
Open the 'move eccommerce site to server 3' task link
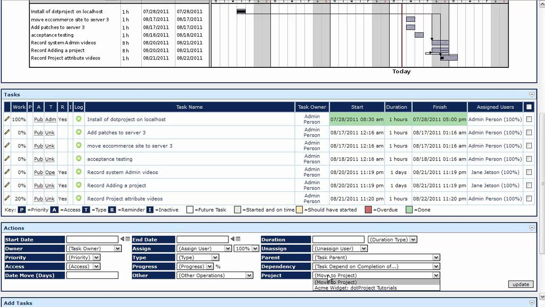coord(130,146)
